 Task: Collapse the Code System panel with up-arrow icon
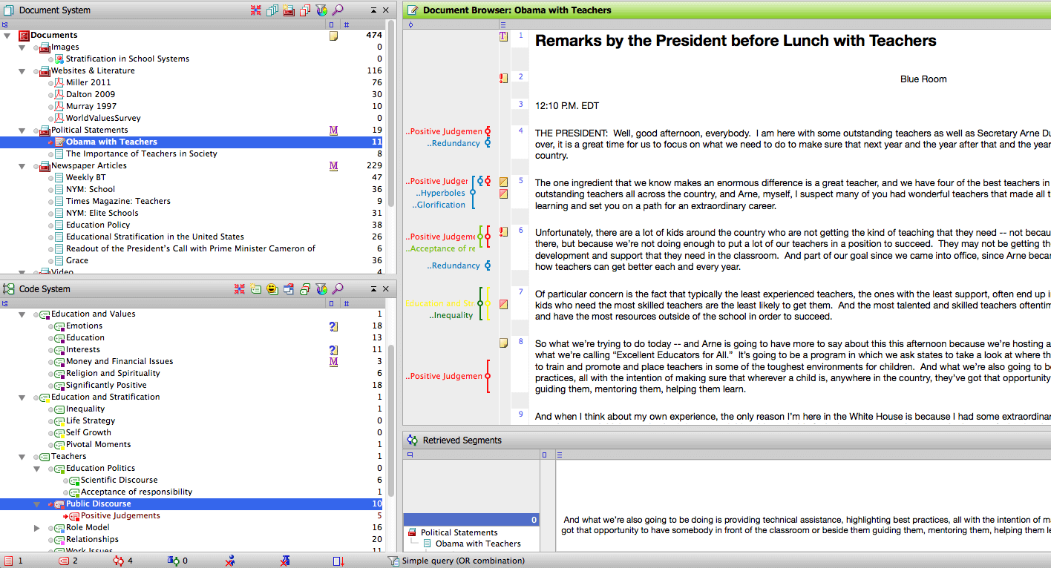click(373, 289)
